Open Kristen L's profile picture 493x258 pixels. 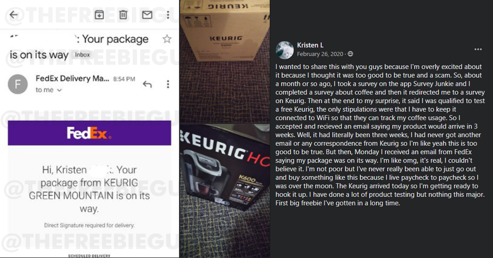(285, 50)
